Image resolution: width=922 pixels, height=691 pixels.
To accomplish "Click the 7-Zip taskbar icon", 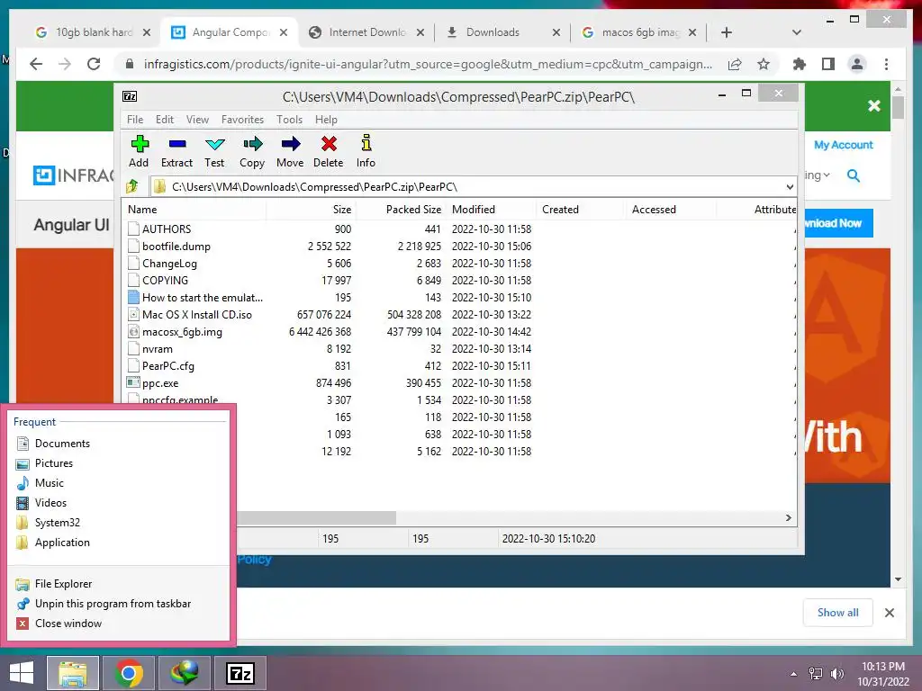I will 240,673.
